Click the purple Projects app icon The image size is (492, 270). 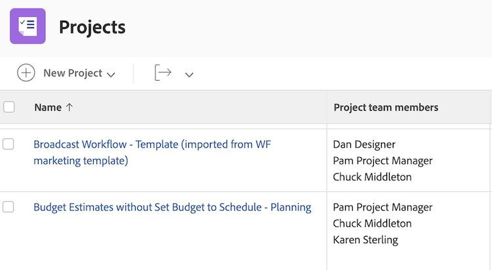tap(28, 26)
